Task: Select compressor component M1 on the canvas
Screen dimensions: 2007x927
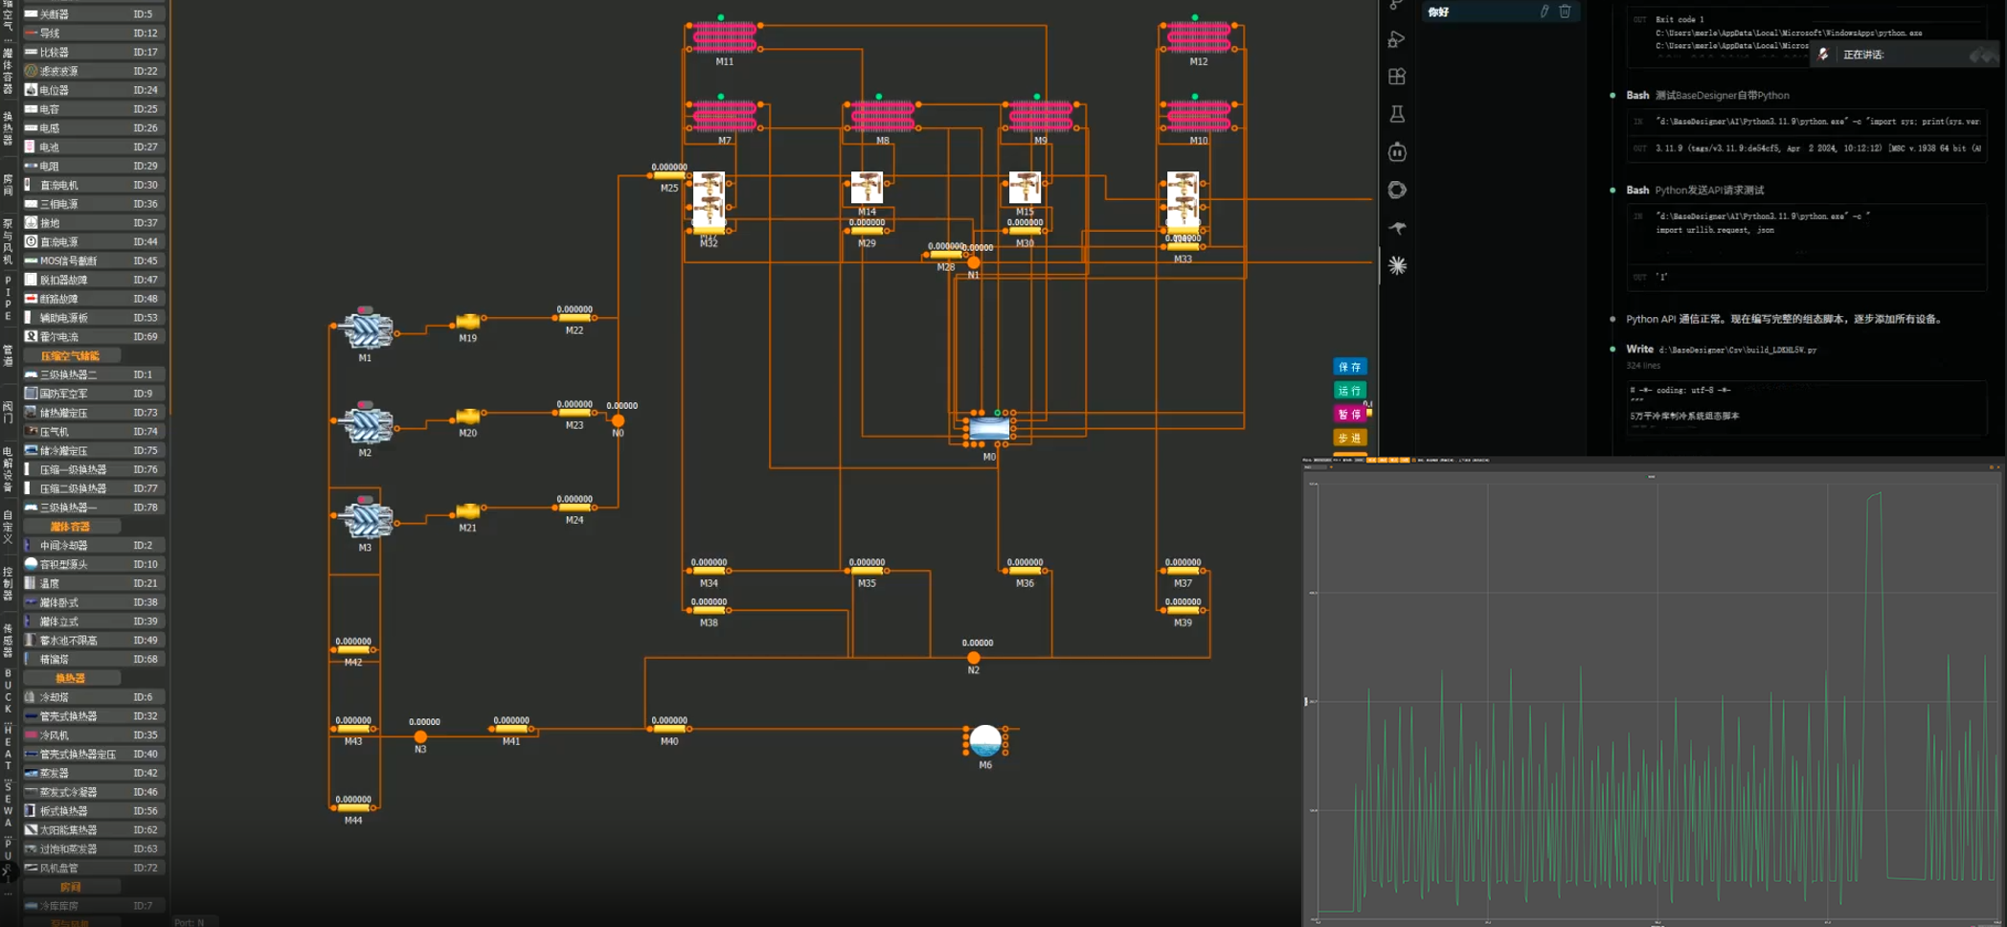Action: (366, 329)
